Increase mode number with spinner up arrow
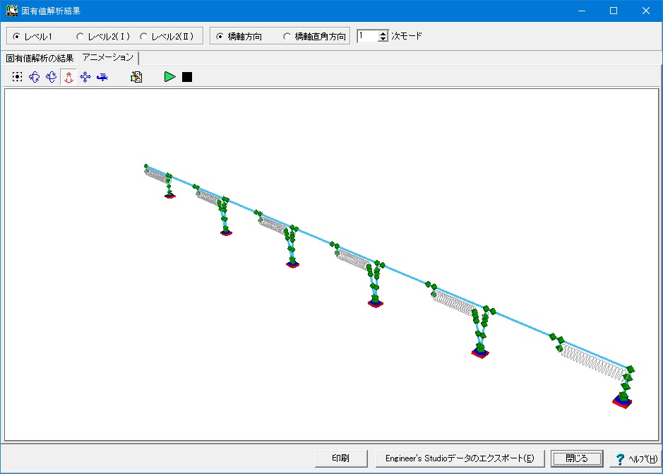 (x=383, y=33)
